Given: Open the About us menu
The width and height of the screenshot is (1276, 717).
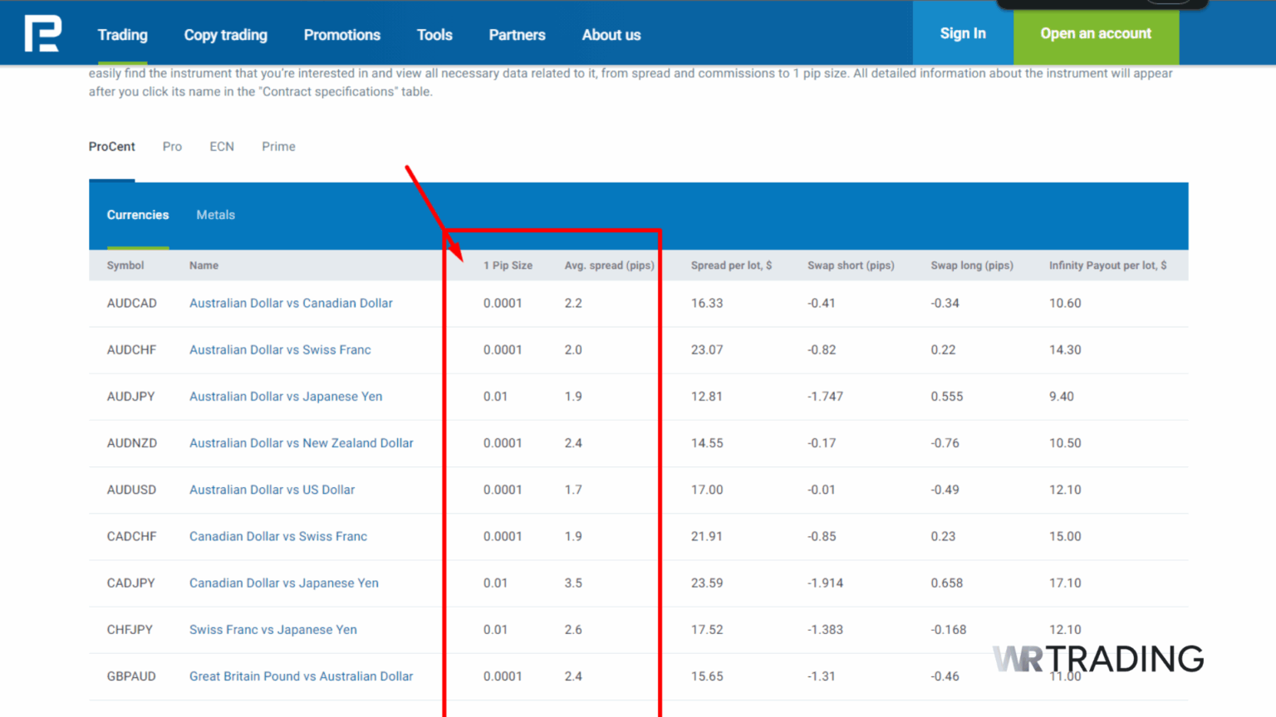Looking at the screenshot, I should pyautogui.click(x=611, y=35).
